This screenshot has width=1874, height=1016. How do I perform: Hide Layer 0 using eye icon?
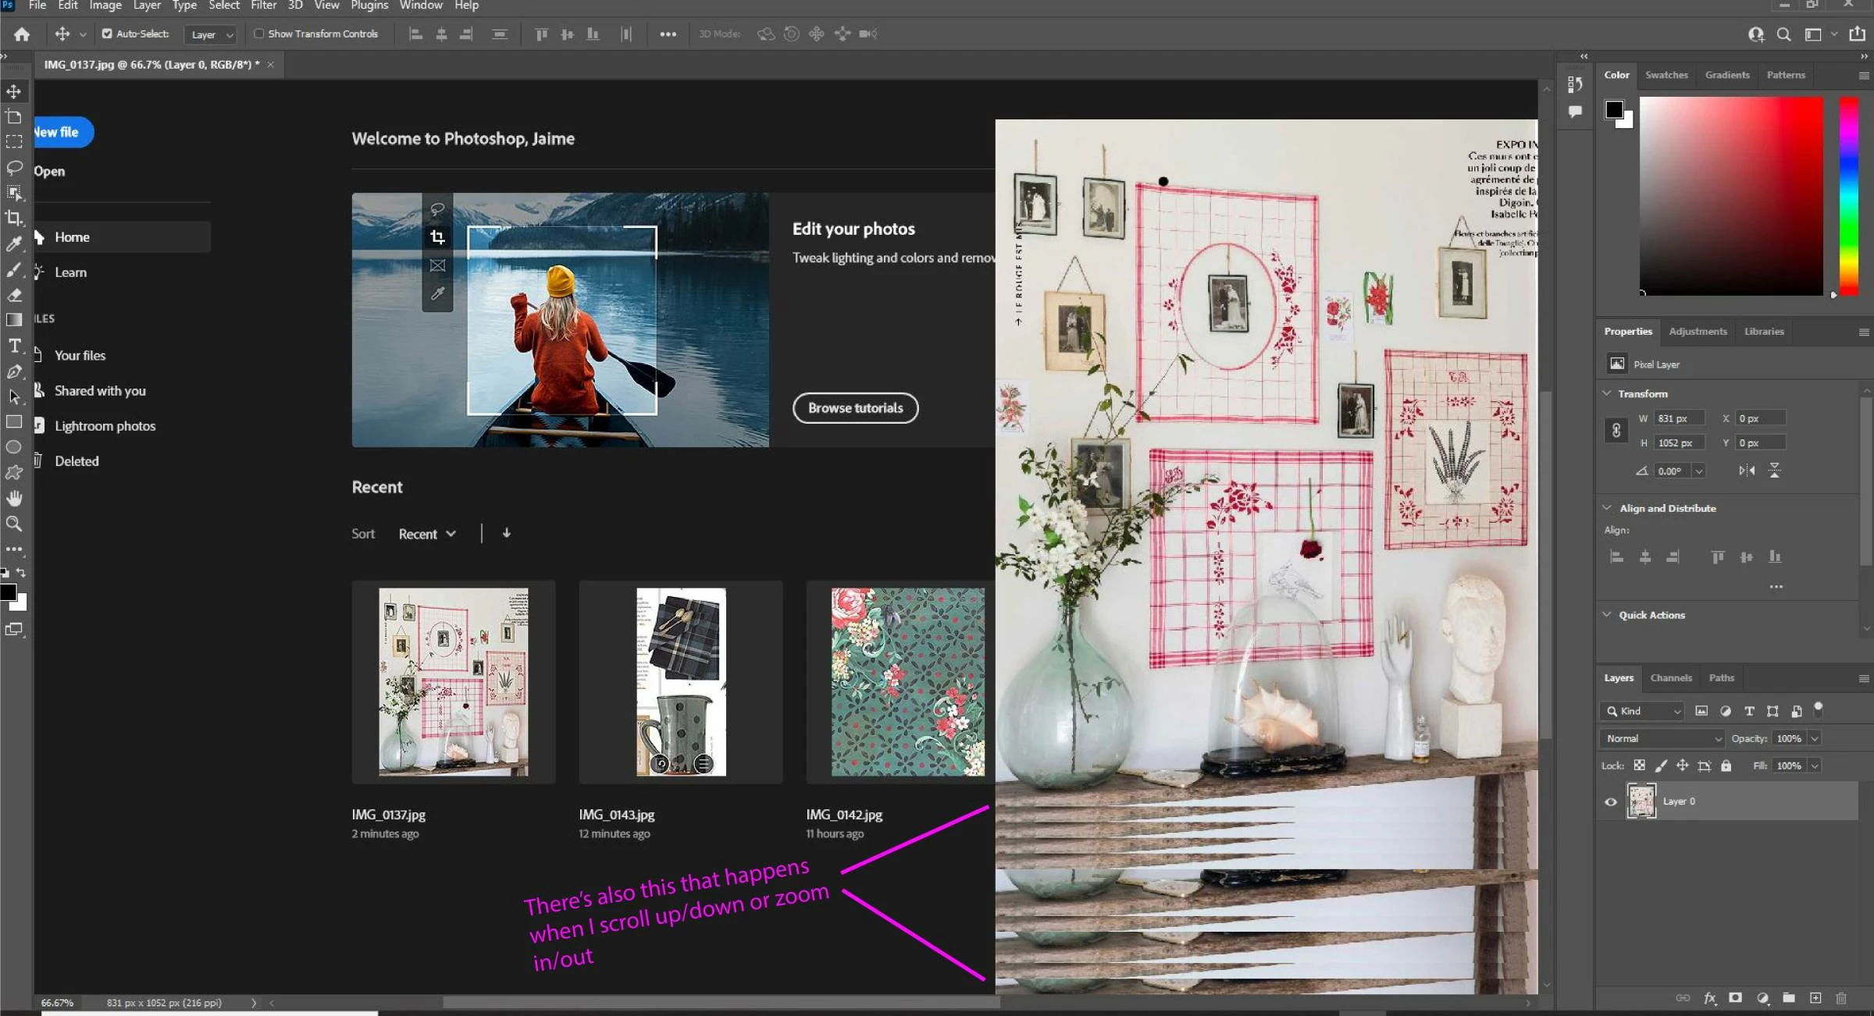(1610, 802)
